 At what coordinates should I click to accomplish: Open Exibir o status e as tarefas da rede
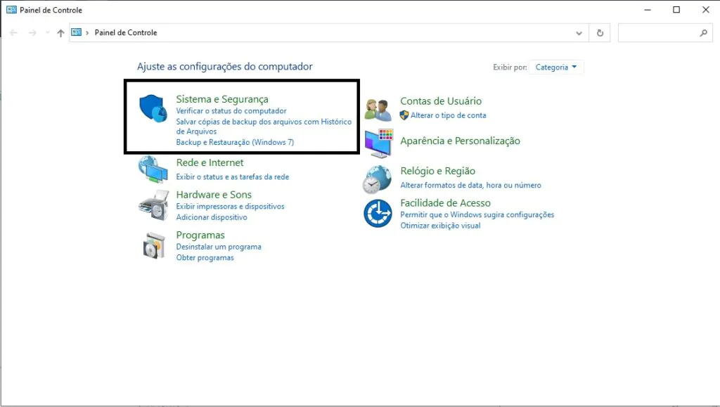tap(233, 176)
